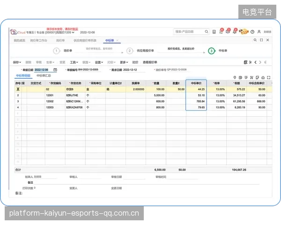Open the account set dropdown next to 1205
The image size is (281, 225).
(x=73, y=32)
